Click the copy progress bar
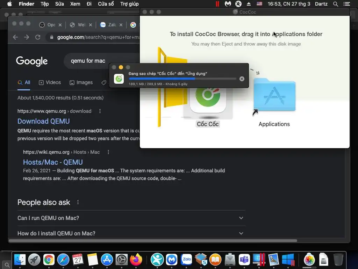Image resolution: width=358 pixels, height=269 pixels. coord(182,79)
